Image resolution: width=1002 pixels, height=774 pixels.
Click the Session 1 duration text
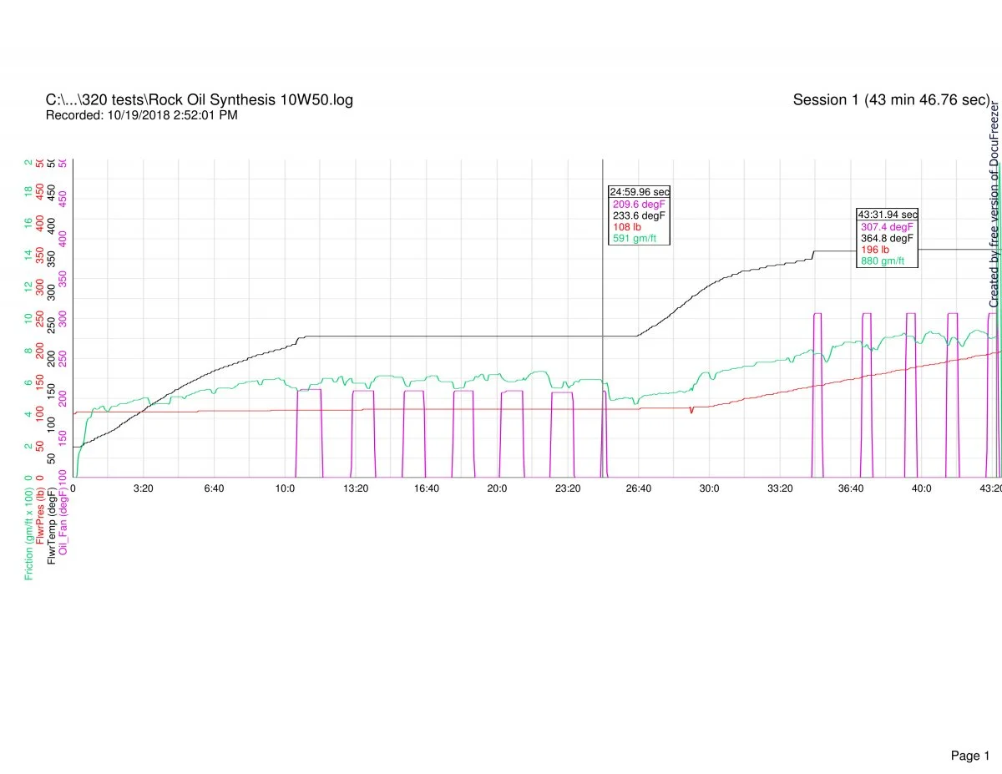[891, 100]
